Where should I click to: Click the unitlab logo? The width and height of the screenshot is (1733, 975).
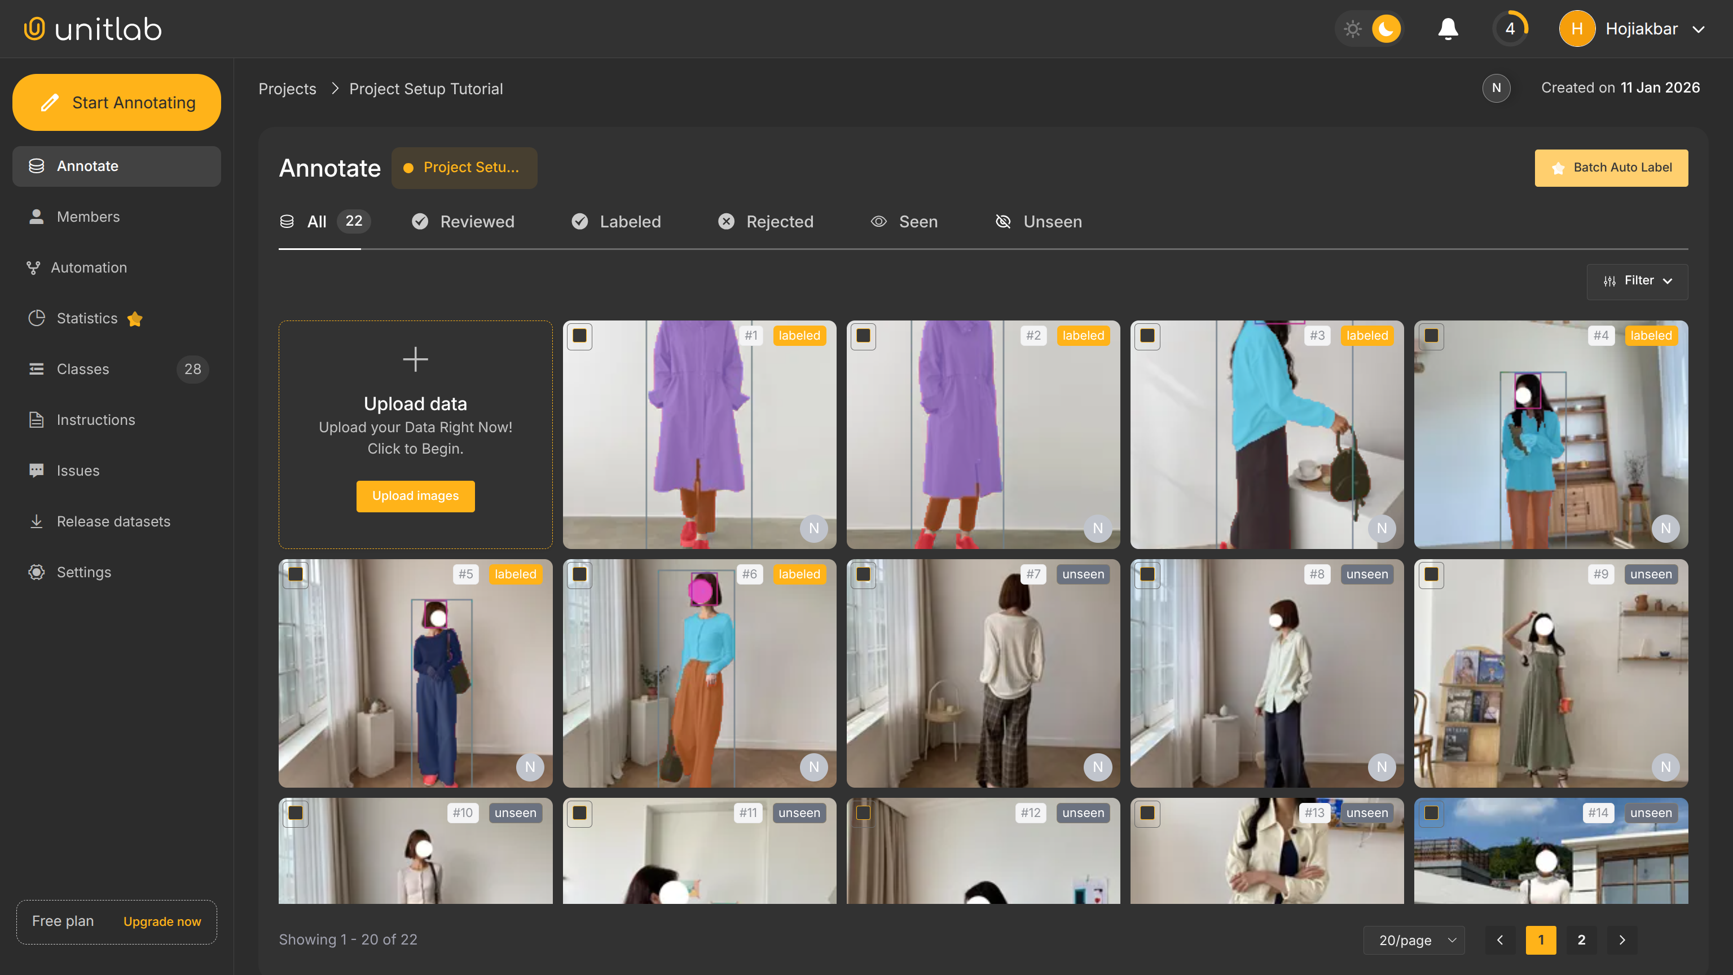[x=93, y=29]
